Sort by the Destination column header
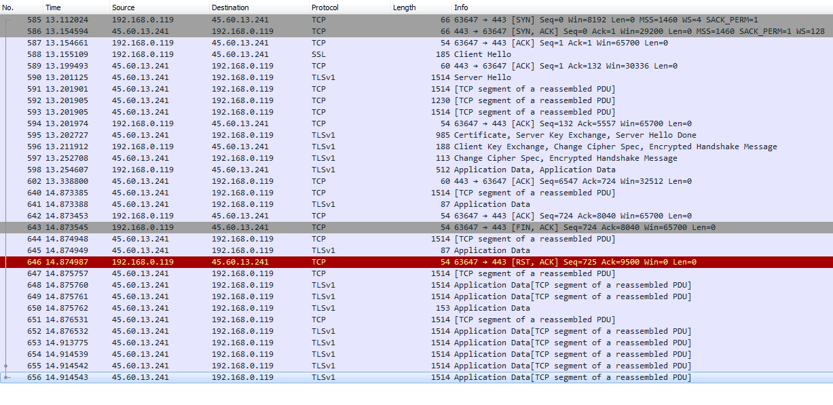Screen dimensions: 833x405 pos(259,7)
